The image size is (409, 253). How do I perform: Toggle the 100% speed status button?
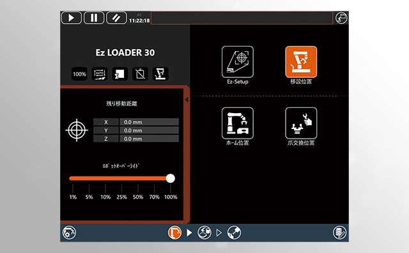[79, 74]
